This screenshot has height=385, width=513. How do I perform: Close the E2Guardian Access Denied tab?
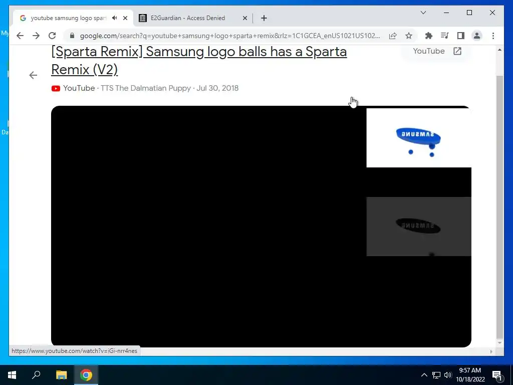[x=244, y=18]
